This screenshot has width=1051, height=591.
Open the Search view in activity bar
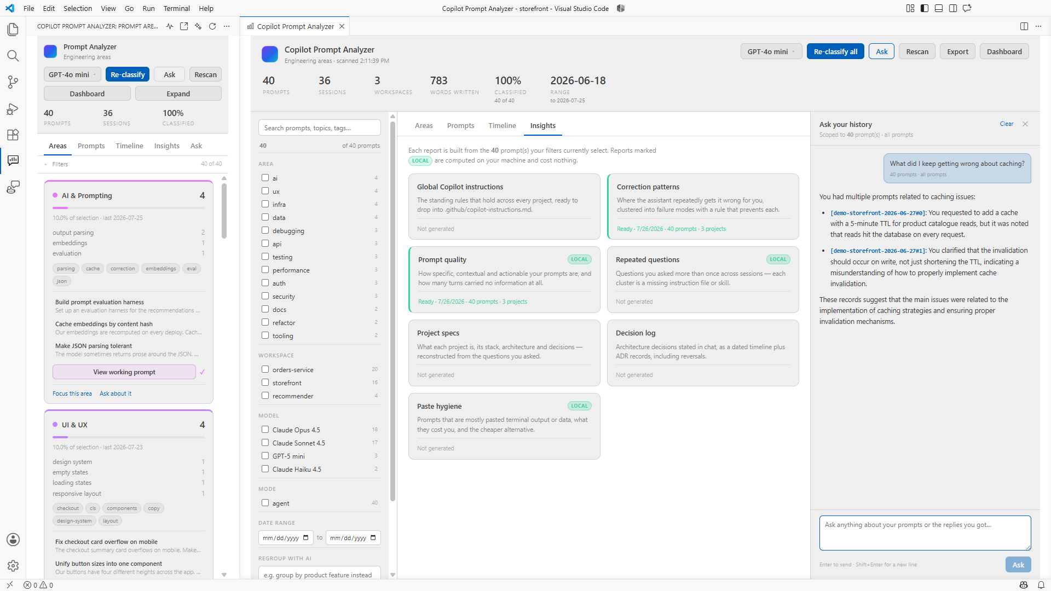coord(13,56)
